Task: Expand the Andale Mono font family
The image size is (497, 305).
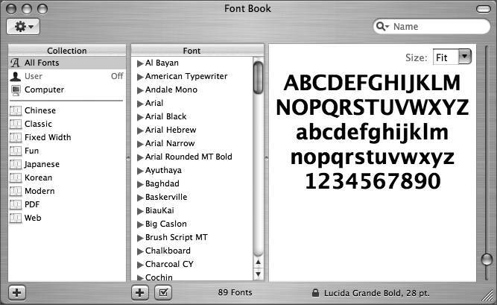Action: [x=140, y=90]
